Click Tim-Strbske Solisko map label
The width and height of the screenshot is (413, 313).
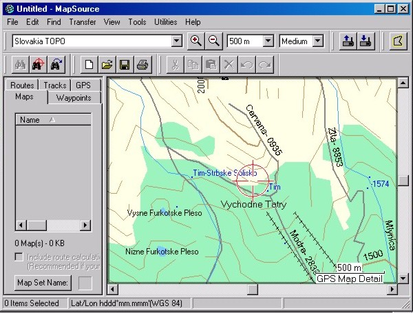225,173
